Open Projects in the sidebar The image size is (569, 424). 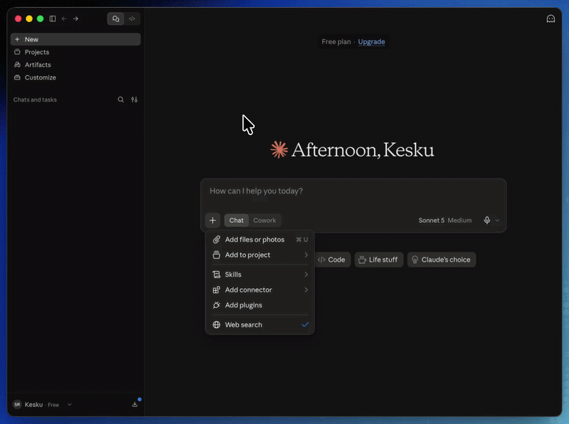pyautogui.click(x=75, y=52)
